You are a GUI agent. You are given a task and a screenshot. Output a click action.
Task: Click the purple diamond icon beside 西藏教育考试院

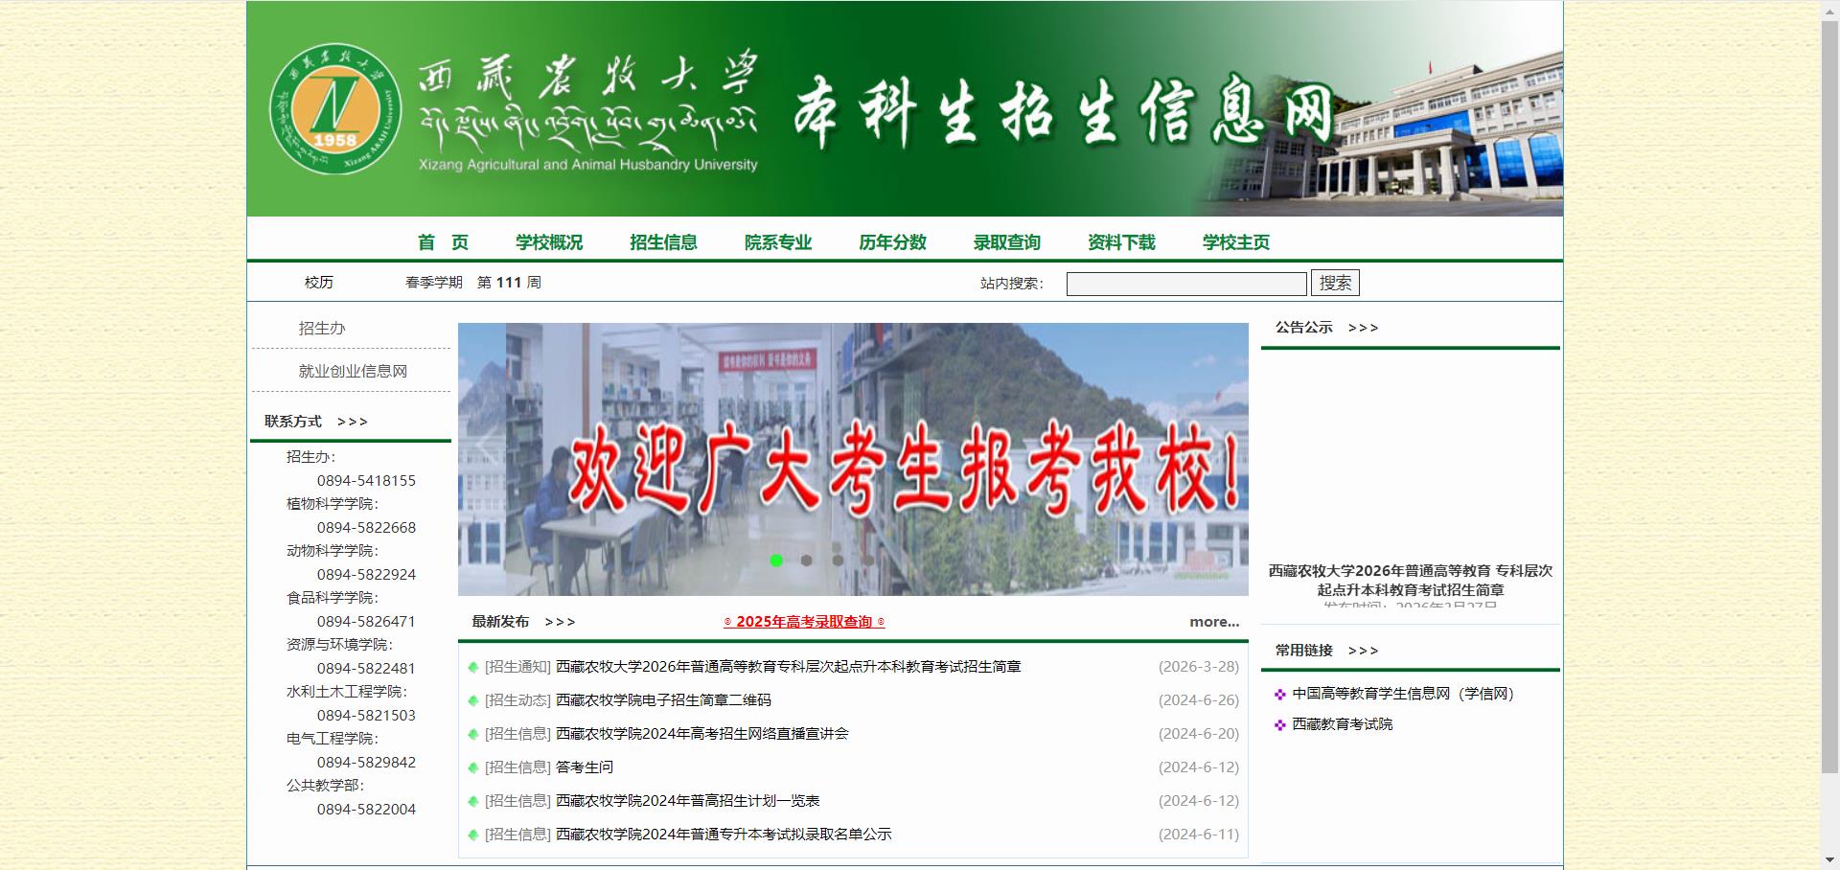pos(1278,725)
